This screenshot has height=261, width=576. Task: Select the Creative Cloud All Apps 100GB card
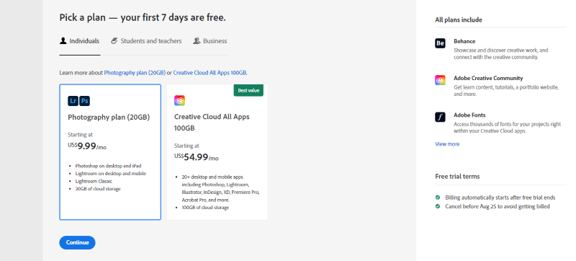217,152
